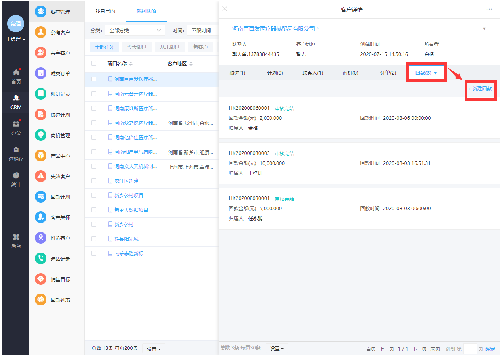
Task: Open the 附近客户 sidebar icon
Action: click(40, 238)
